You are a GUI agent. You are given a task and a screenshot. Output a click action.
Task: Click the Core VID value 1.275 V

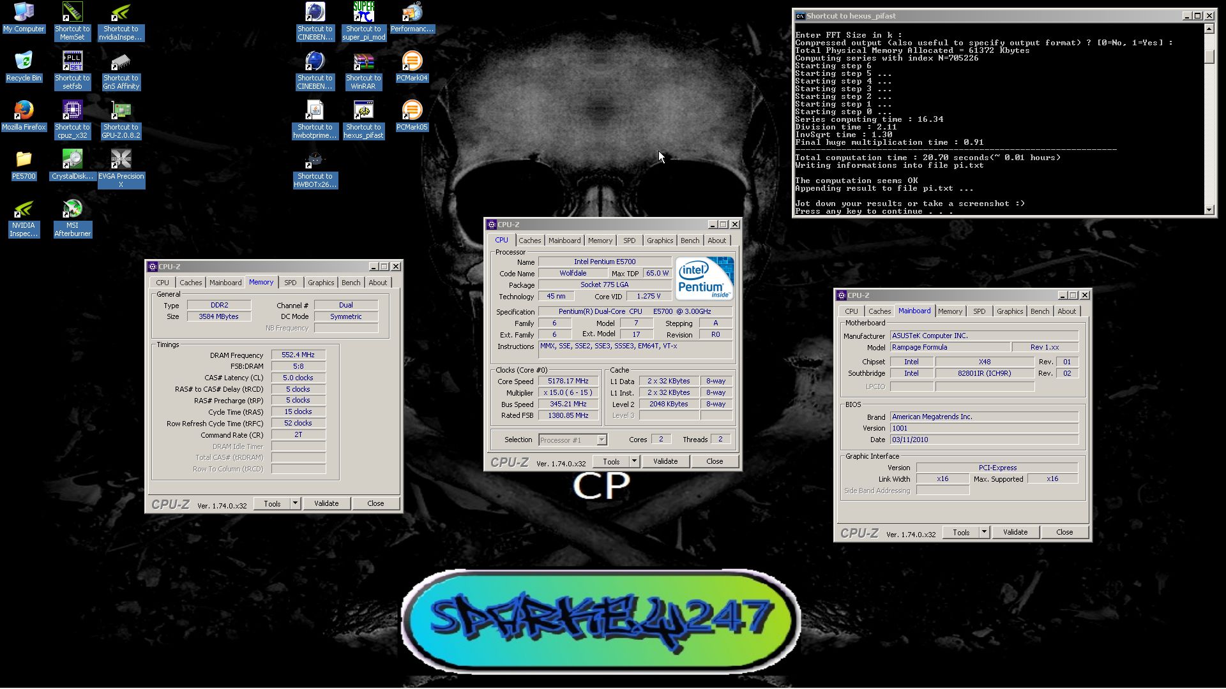click(648, 296)
